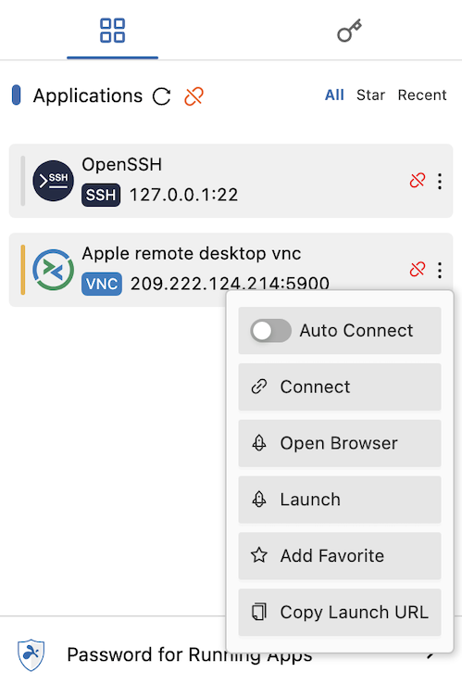Open Apple remote desktop vnc three-dot menu

[440, 270]
